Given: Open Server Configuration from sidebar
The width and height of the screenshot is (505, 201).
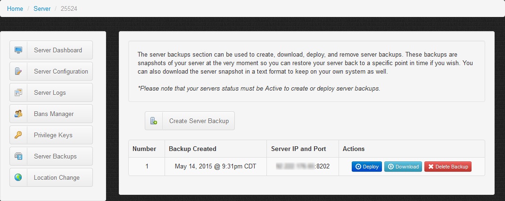Looking at the screenshot, I should pyautogui.click(x=61, y=71).
